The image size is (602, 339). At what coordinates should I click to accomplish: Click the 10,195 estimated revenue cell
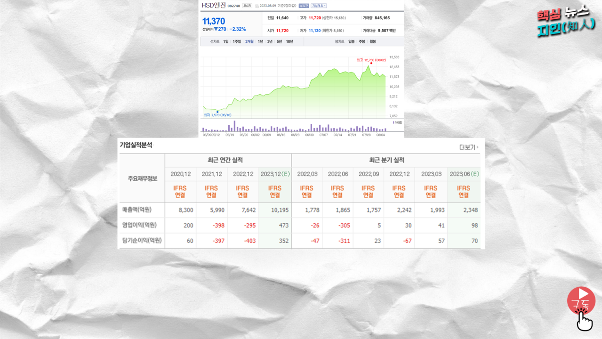click(280, 210)
